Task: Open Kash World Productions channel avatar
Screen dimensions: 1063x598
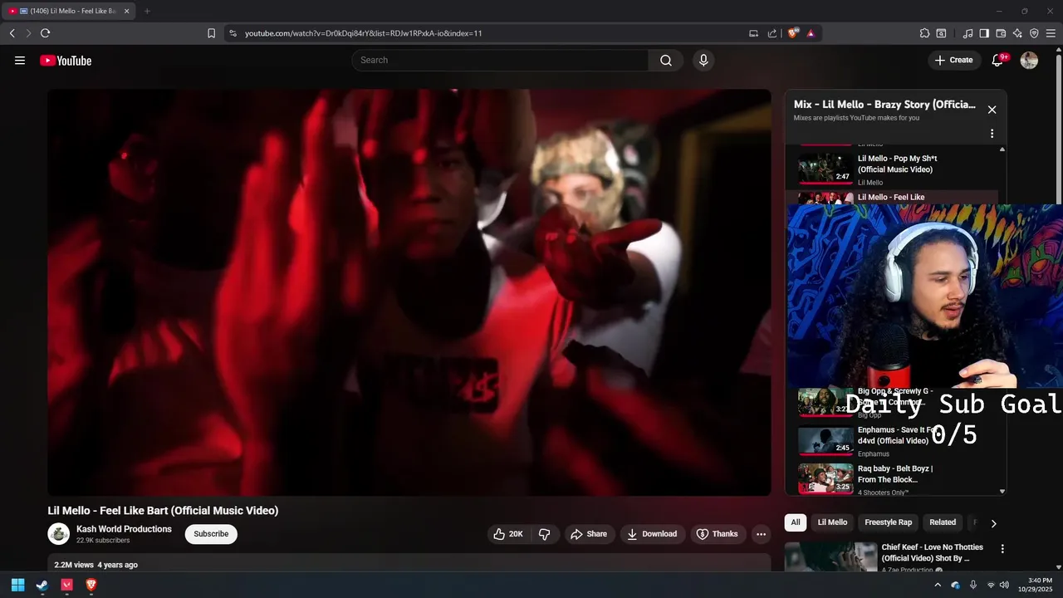Action: click(58, 534)
